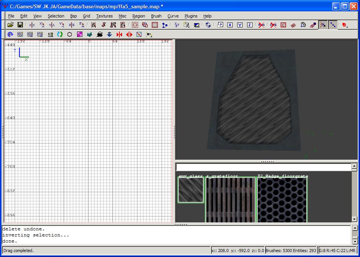
Task: Open the Selection menu
Action: (56, 16)
